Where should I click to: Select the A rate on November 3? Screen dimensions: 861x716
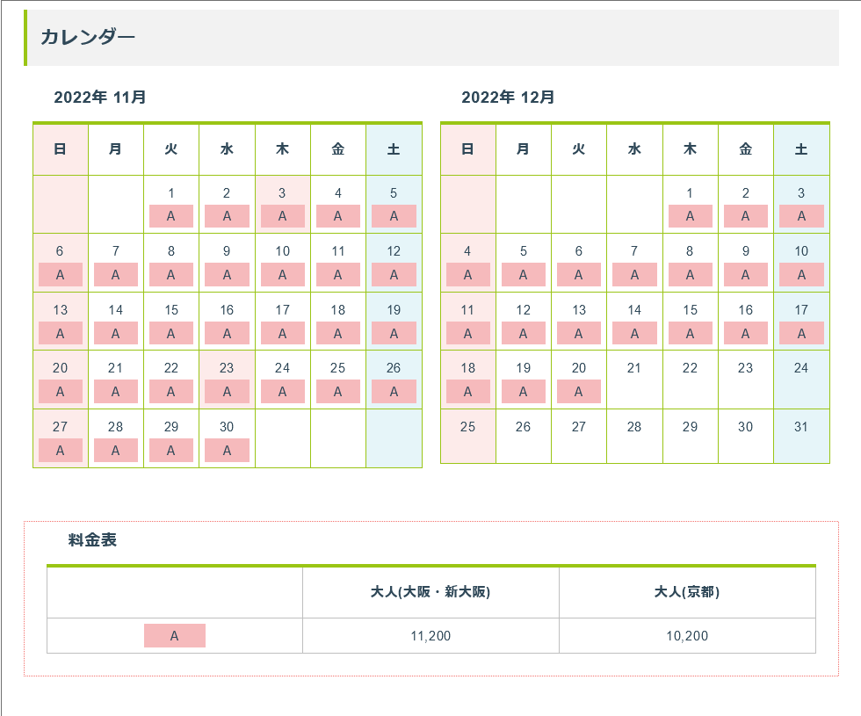282,216
